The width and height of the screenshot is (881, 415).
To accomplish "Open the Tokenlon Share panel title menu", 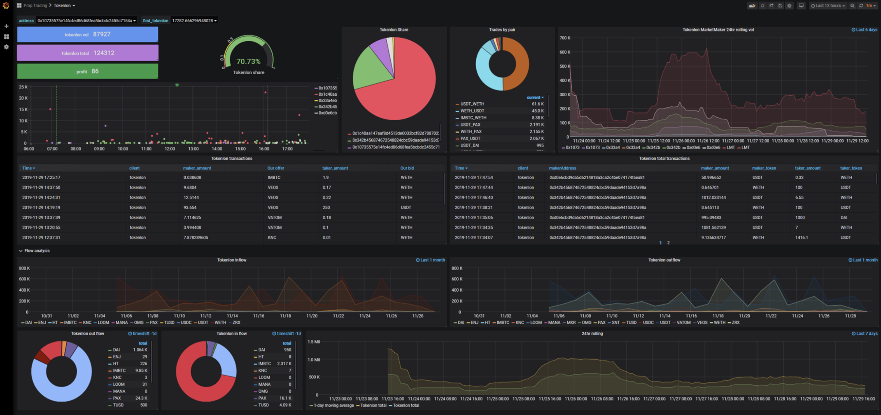I will 394,30.
